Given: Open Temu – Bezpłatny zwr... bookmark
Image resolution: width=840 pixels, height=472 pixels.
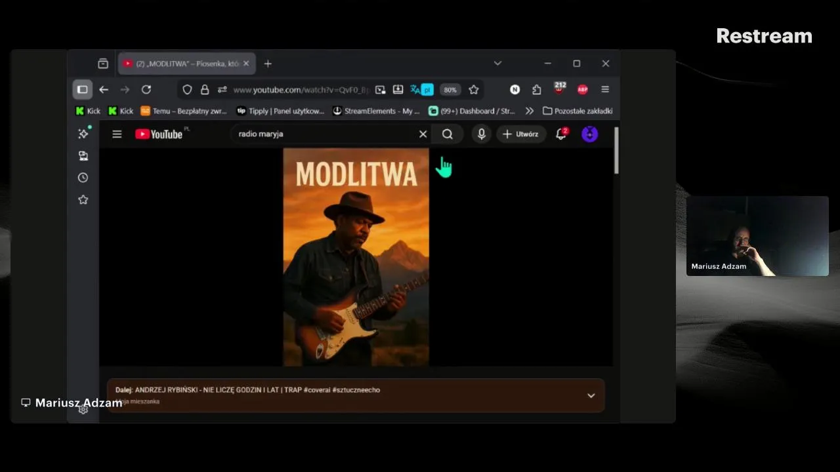Looking at the screenshot, I should [x=184, y=111].
